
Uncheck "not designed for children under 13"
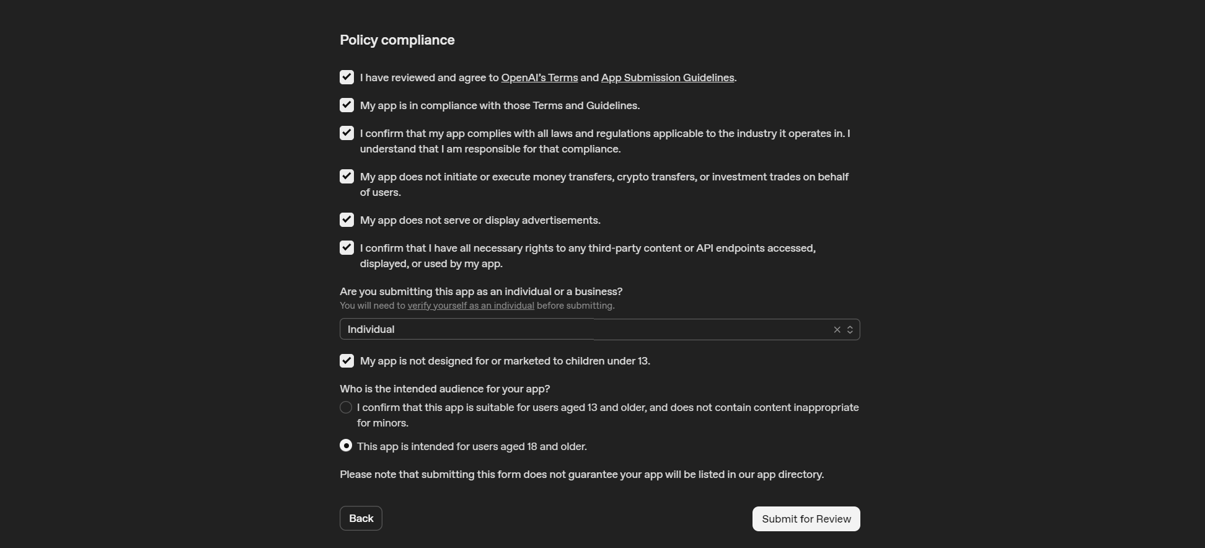[x=346, y=360]
